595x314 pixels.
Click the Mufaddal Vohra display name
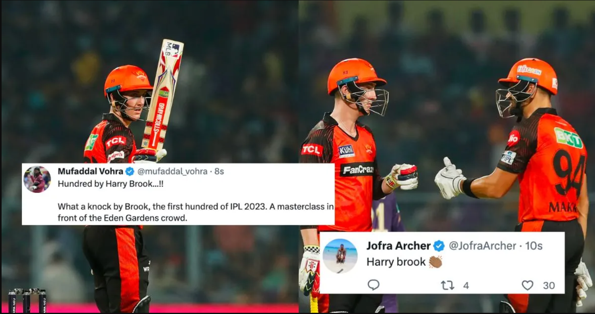click(x=90, y=171)
